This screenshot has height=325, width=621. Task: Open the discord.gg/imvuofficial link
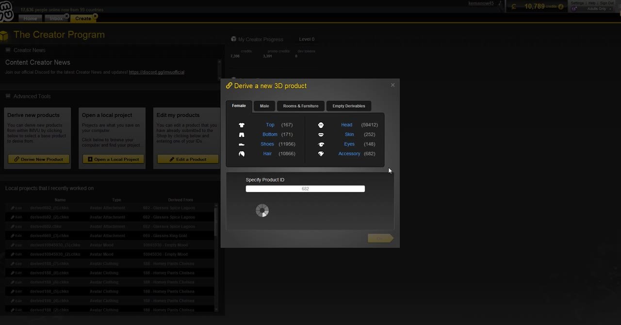[x=157, y=72]
